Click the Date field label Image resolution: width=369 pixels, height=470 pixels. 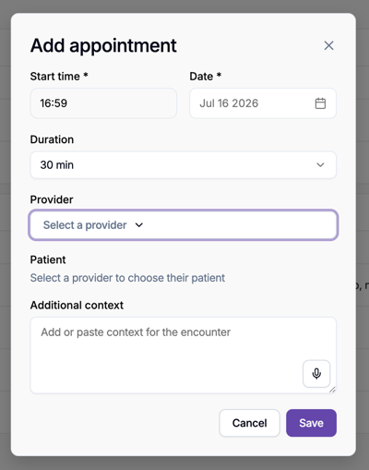click(x=206, y=77)
